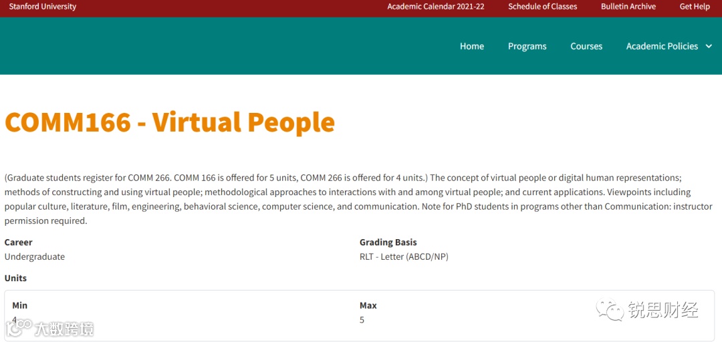Open the Courses menu item

(586, 46)
